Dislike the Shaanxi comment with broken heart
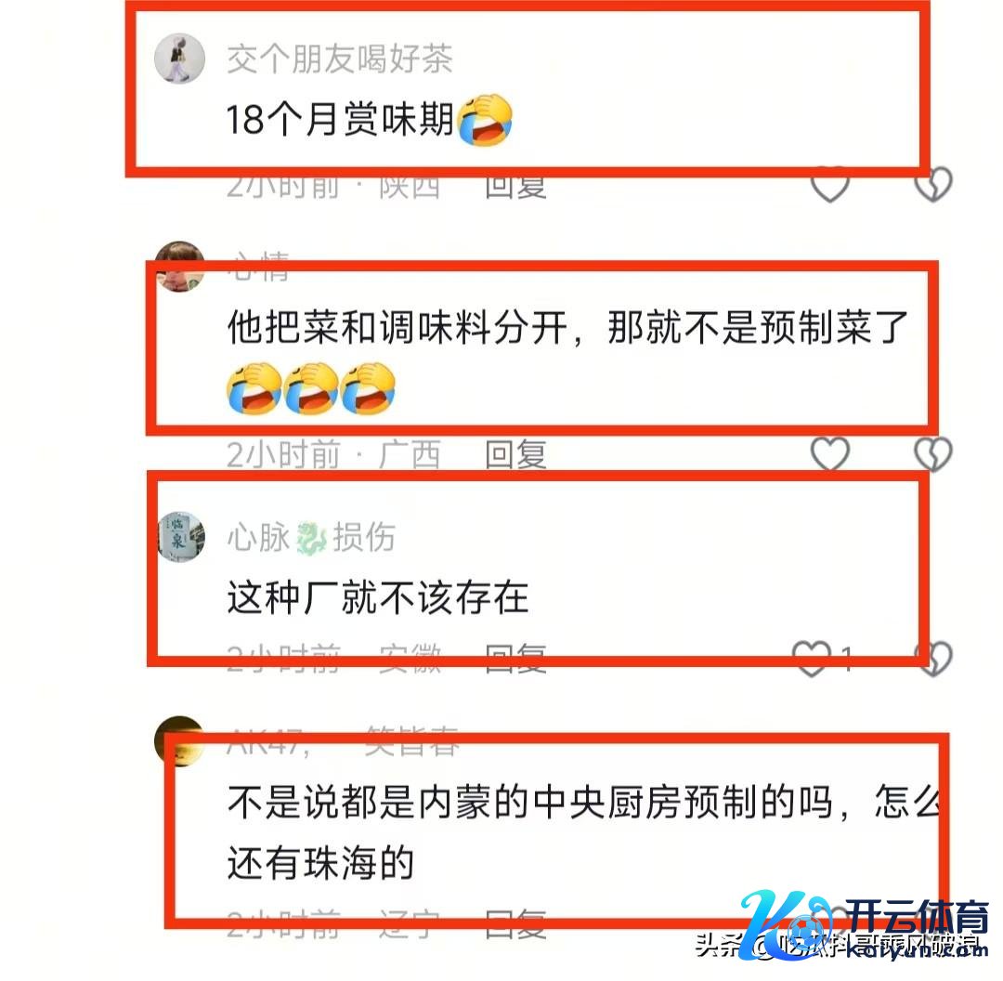Screen dimensions: 1003x981 [x=932, y=184]
